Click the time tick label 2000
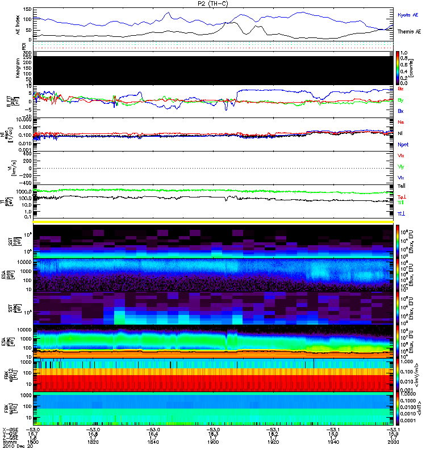Screen dimensions: 426x454 [x=393, y=442]
